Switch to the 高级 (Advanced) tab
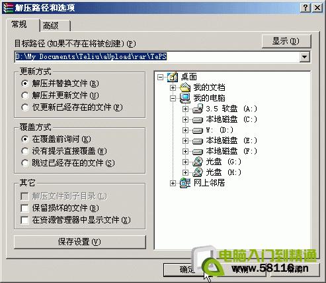This screenshot has width=326, height=283. point(55,26)
